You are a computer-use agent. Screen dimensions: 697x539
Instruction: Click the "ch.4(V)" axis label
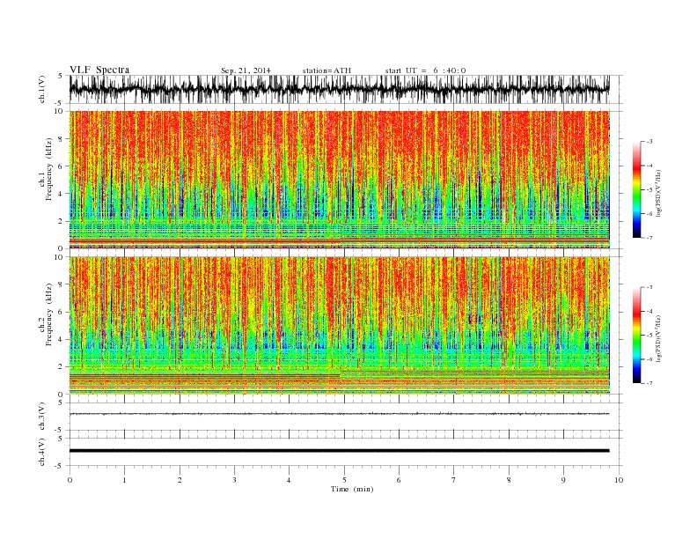42,452
